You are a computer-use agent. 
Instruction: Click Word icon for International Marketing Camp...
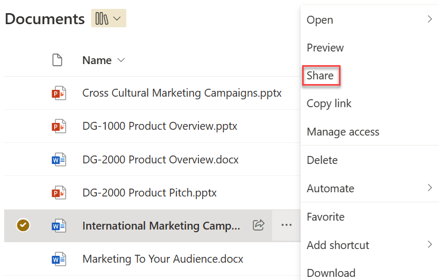59,226
